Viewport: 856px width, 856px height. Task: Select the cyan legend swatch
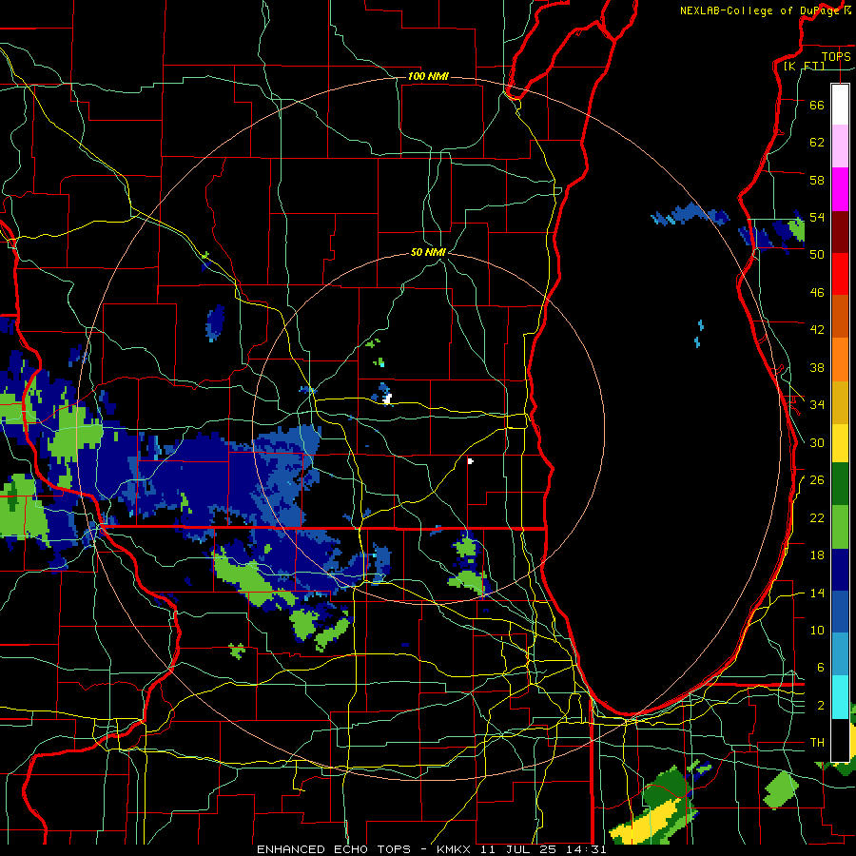840,696
